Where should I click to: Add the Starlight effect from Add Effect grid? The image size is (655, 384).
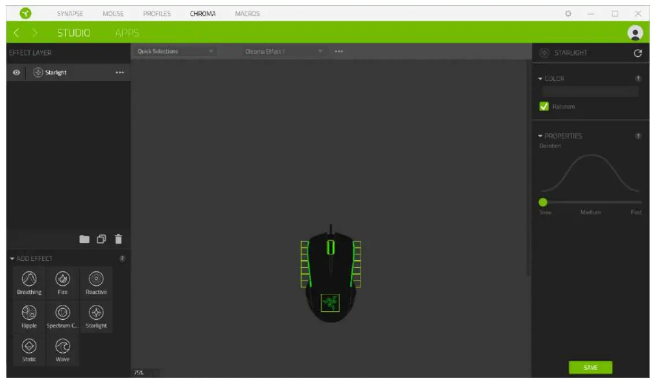coord(96,316)
